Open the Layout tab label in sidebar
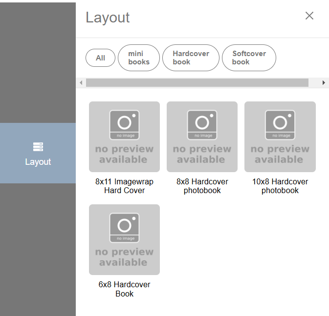The height and width of the screenshot is (316, 329). coord(38,162)
